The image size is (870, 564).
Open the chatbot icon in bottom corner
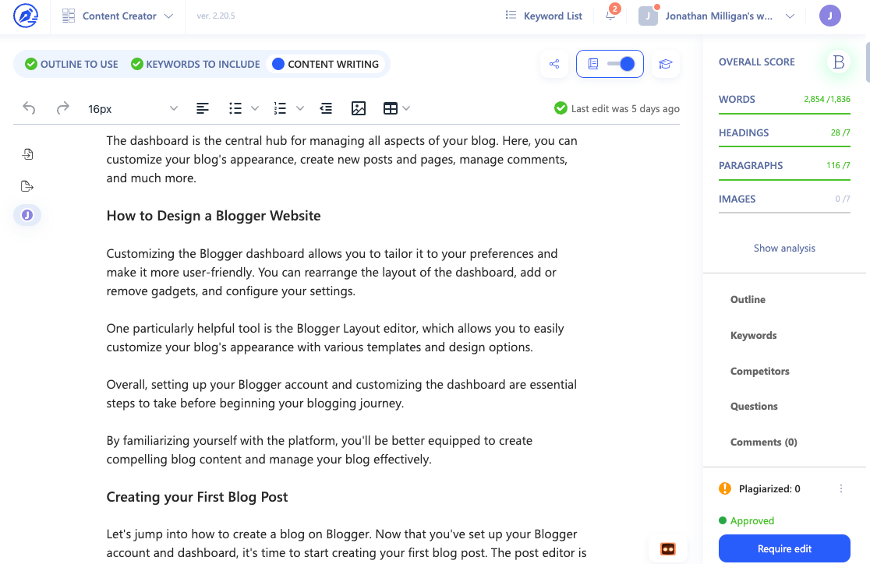tap(668, 548)
